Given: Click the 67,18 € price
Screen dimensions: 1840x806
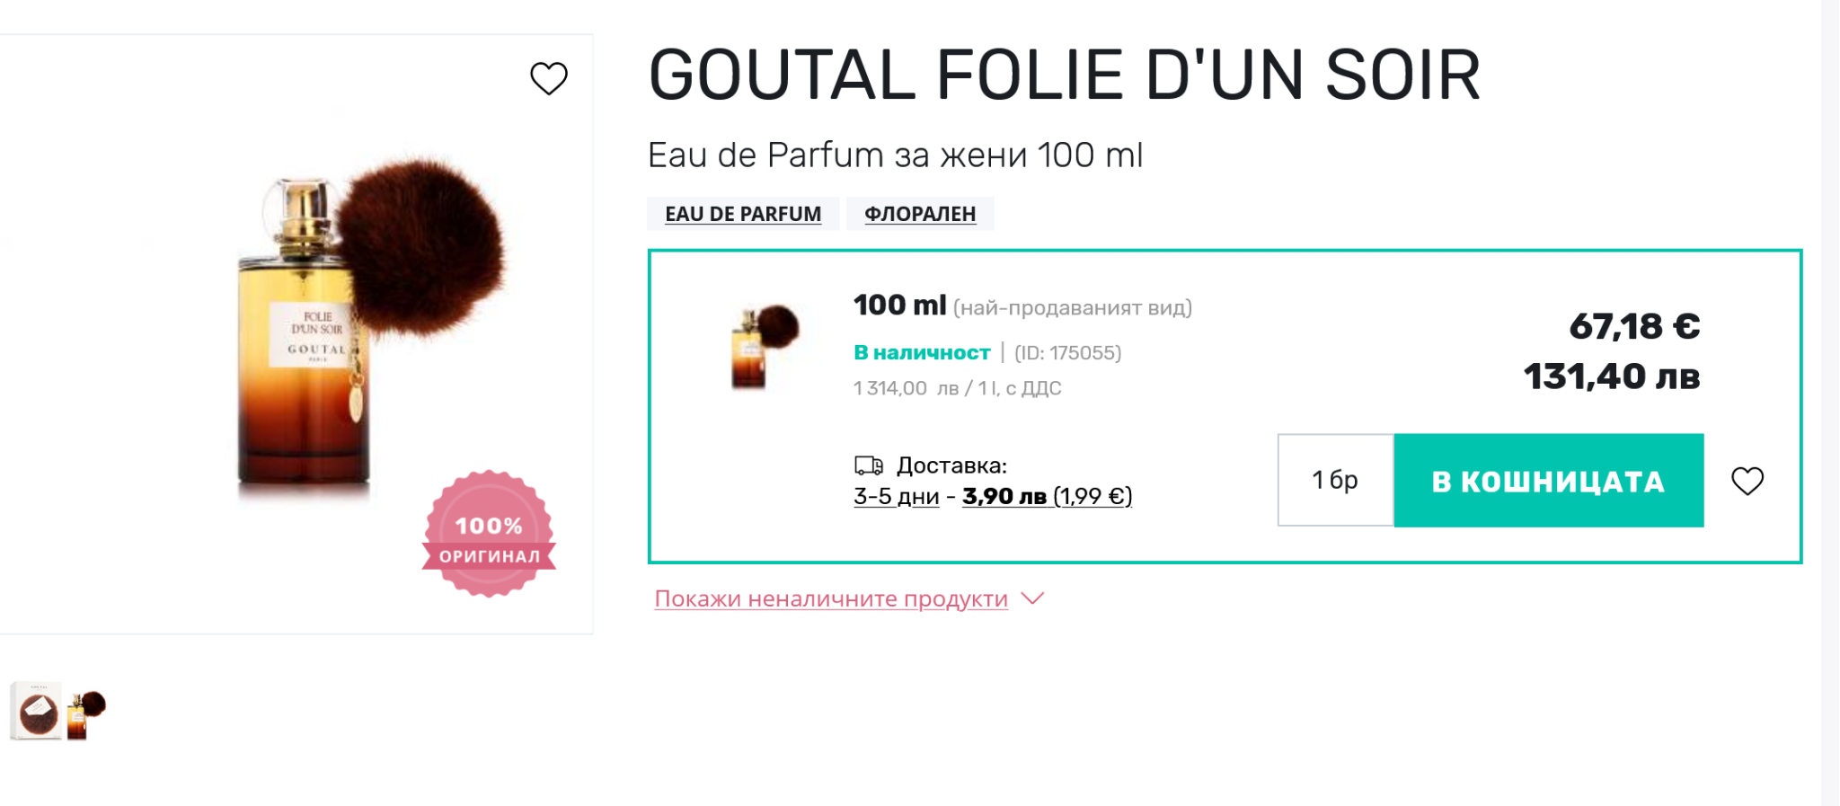Looking at the screenshot, I should click(x=1634, y=326).
